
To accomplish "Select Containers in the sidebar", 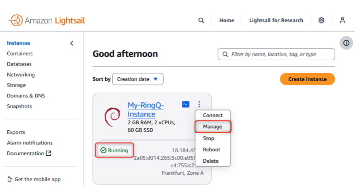I will point(20,53).
